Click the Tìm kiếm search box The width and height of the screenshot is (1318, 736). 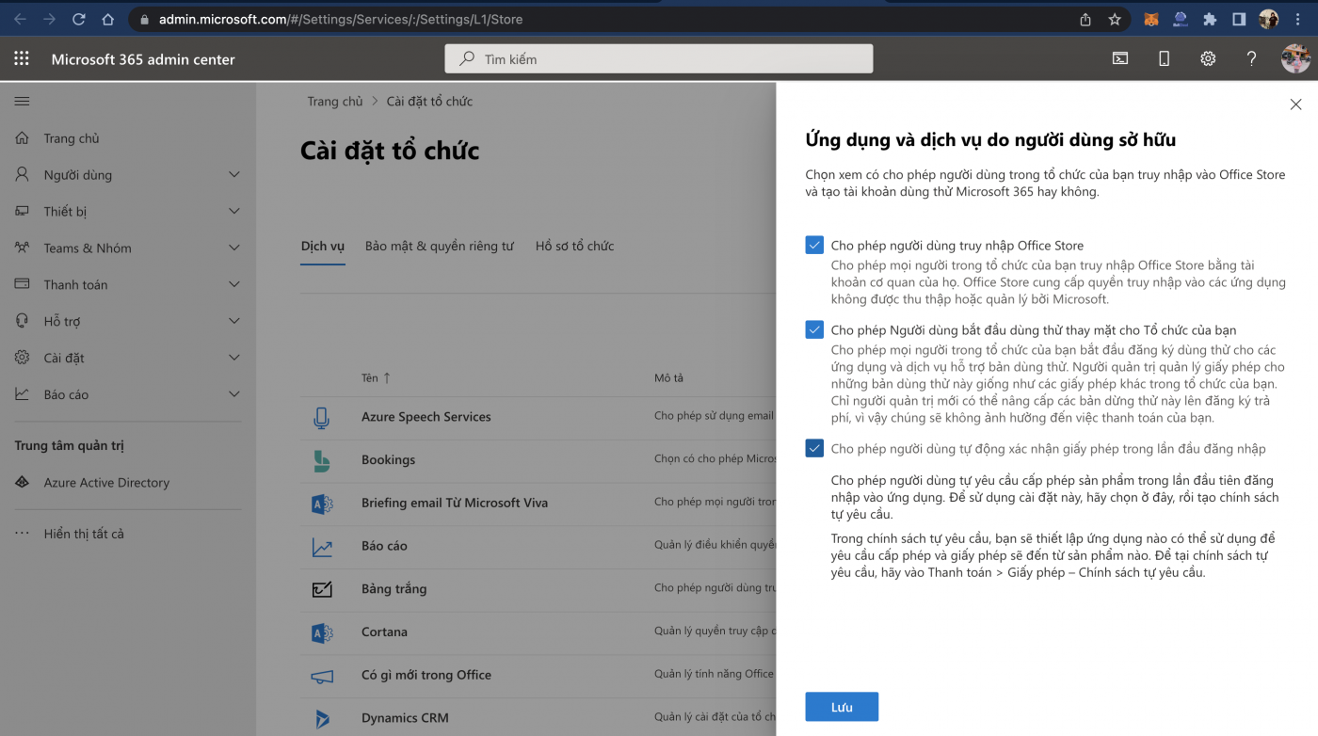659,58
